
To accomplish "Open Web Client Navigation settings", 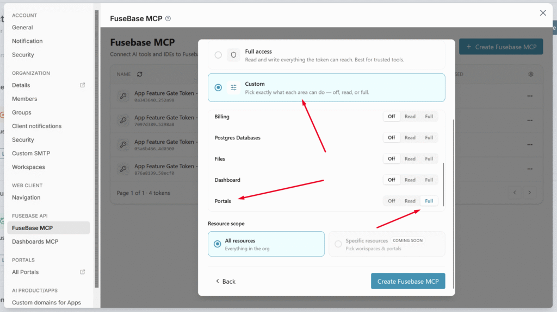I will (26, 198).
